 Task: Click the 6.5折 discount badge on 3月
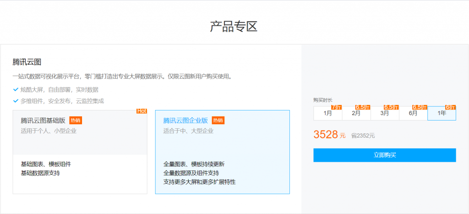[x=391, y=107]
